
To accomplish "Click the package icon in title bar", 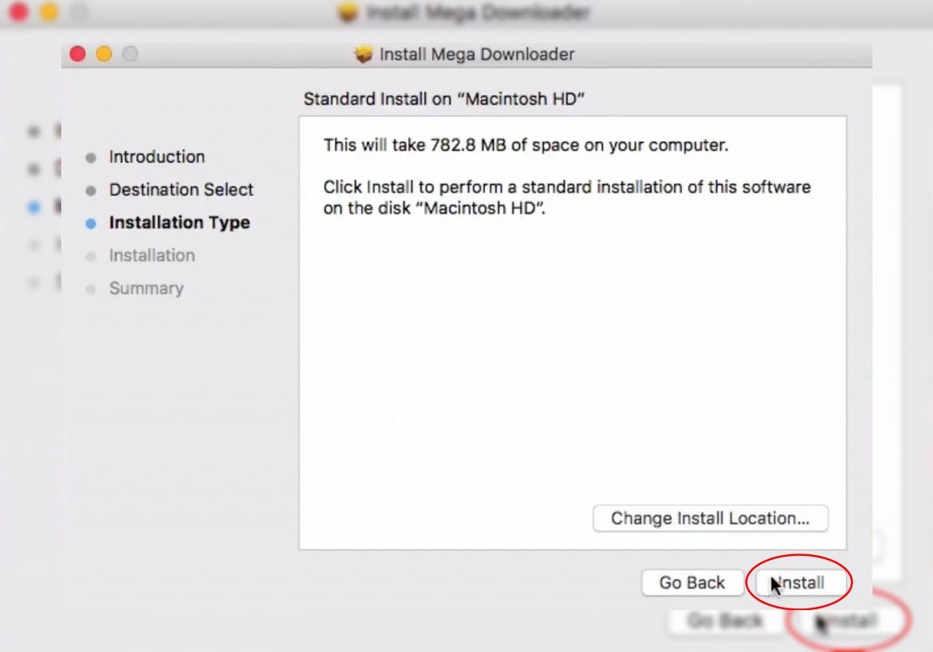I will [363, 54].
